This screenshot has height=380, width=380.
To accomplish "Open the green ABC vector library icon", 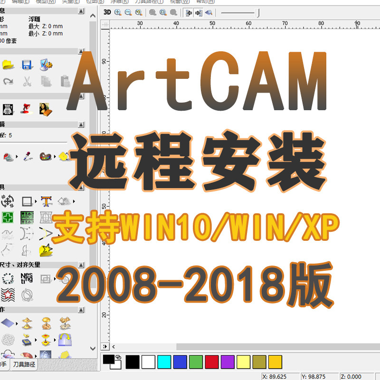I will tap(27, 218).
